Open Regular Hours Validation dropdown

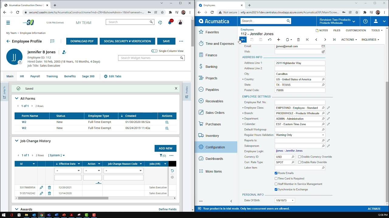323,135
